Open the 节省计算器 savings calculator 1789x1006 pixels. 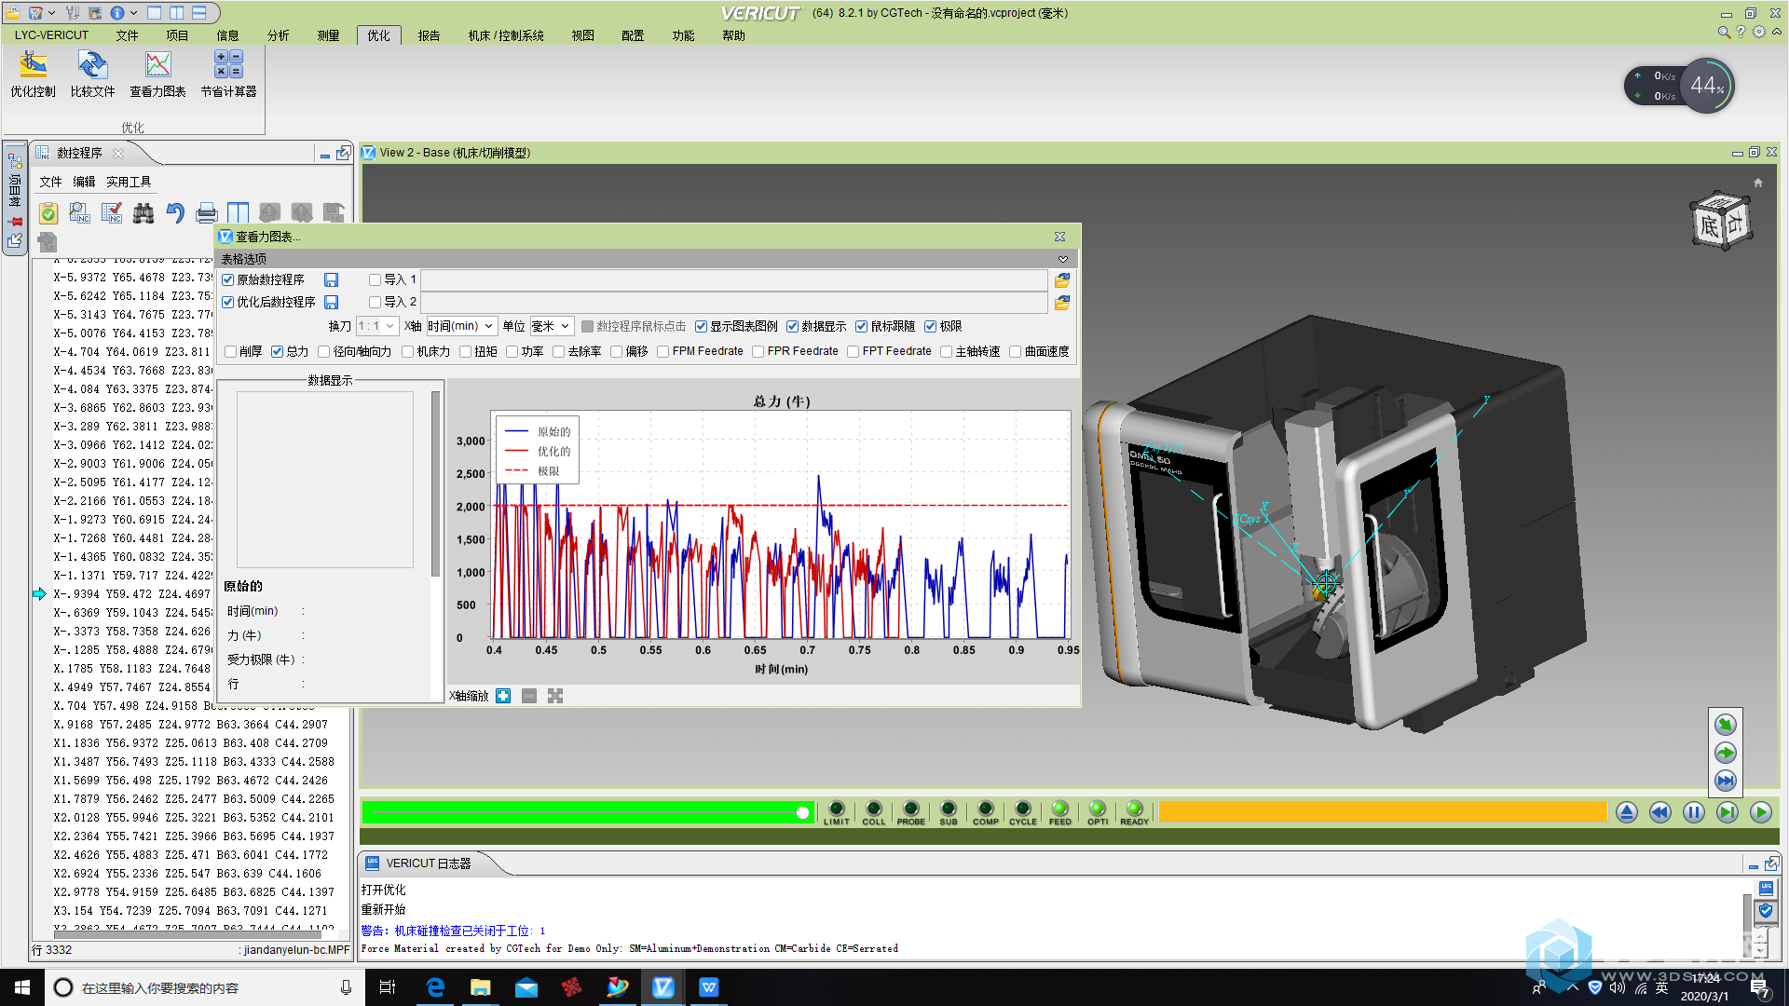point(228,74)
